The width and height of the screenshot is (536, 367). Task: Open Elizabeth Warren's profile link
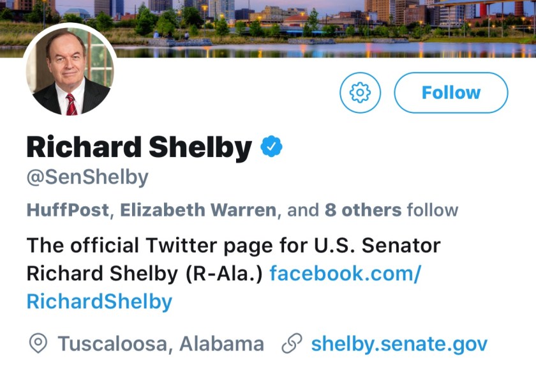tap(198, 210)
